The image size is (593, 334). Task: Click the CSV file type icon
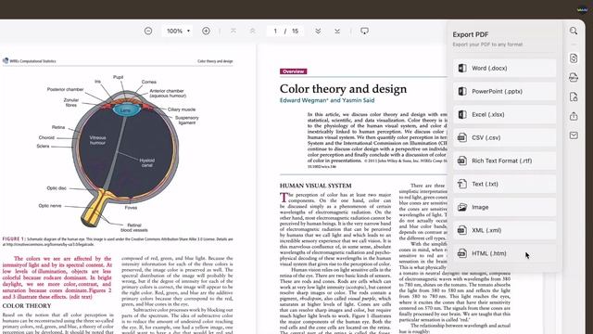(461, 137)
